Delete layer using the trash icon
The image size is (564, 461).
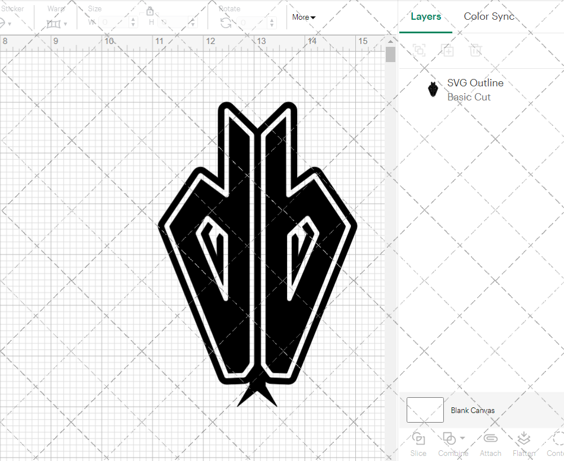[x=475, y=50]
